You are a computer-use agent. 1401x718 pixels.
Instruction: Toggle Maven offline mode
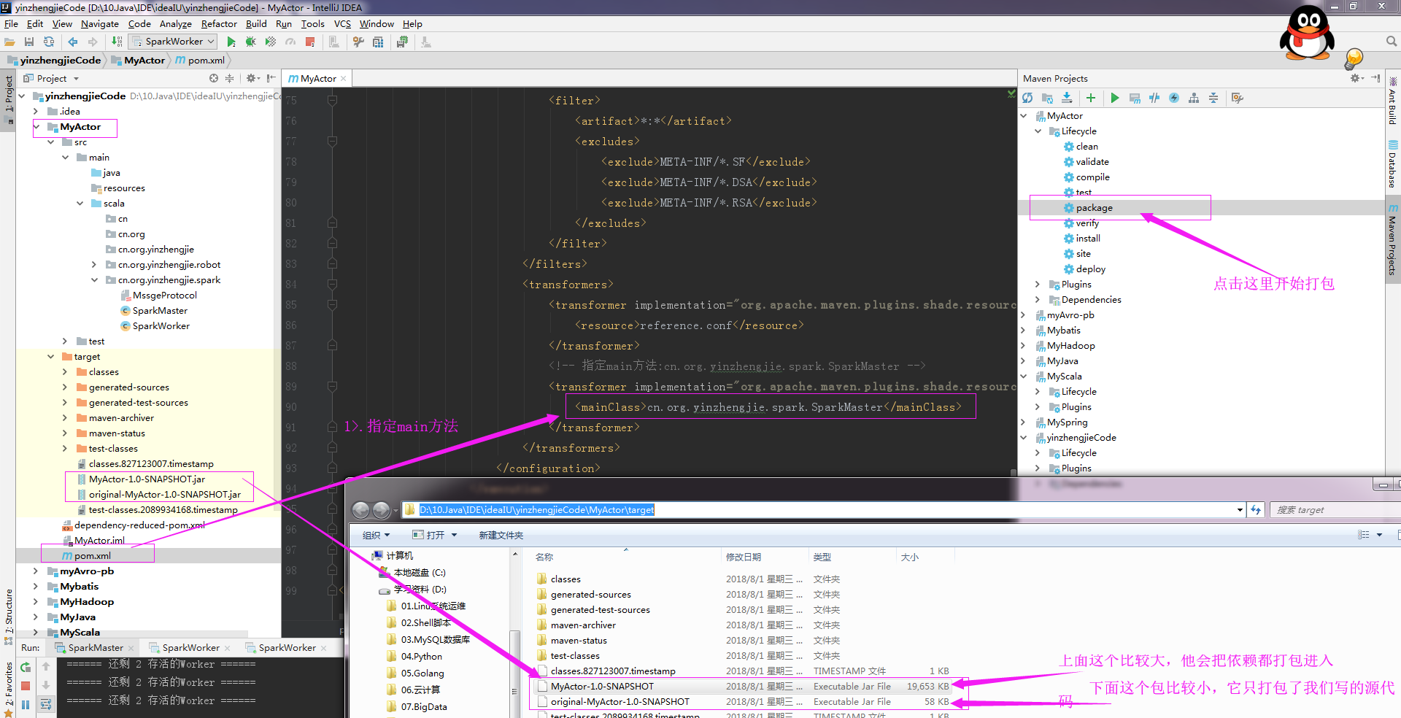1154,98
